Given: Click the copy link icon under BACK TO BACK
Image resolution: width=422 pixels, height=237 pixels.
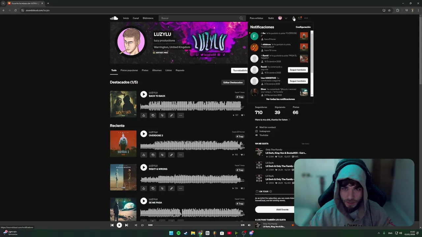Looking at the screenshot, I should (153, 115).
